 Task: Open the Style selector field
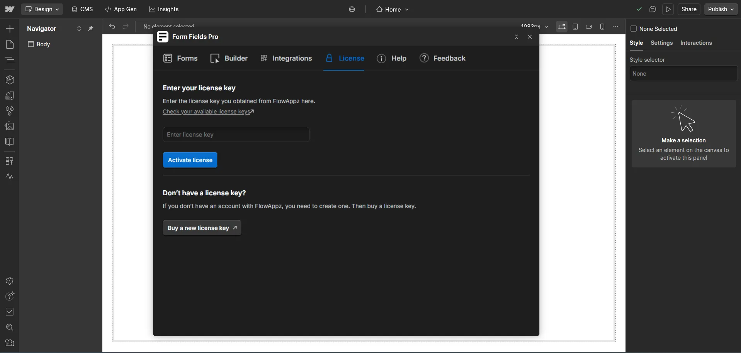pyautogui.click(x=683, y=73)
